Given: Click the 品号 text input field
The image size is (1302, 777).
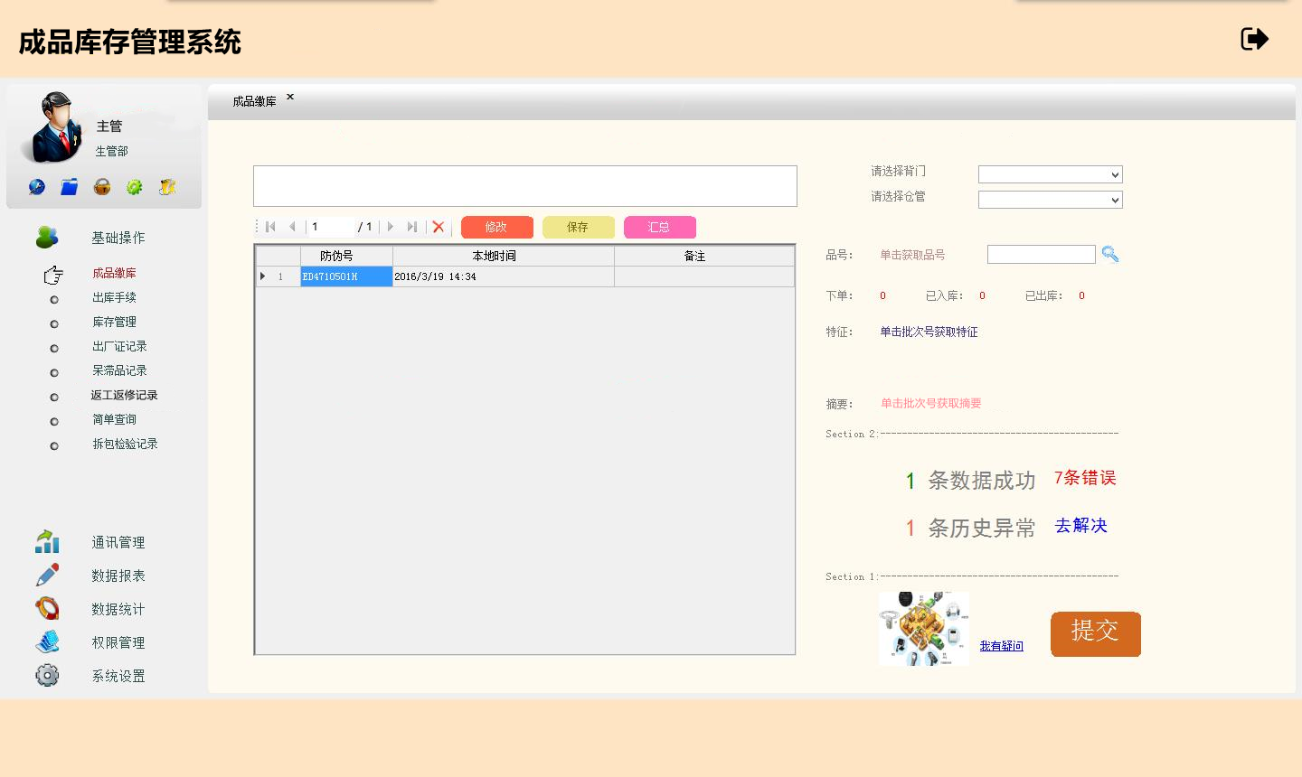Looking at the screenshot, I should pos(1041,255).
